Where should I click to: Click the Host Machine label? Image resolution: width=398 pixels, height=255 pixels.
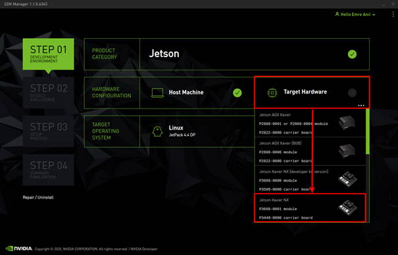(x=186, y=93)
